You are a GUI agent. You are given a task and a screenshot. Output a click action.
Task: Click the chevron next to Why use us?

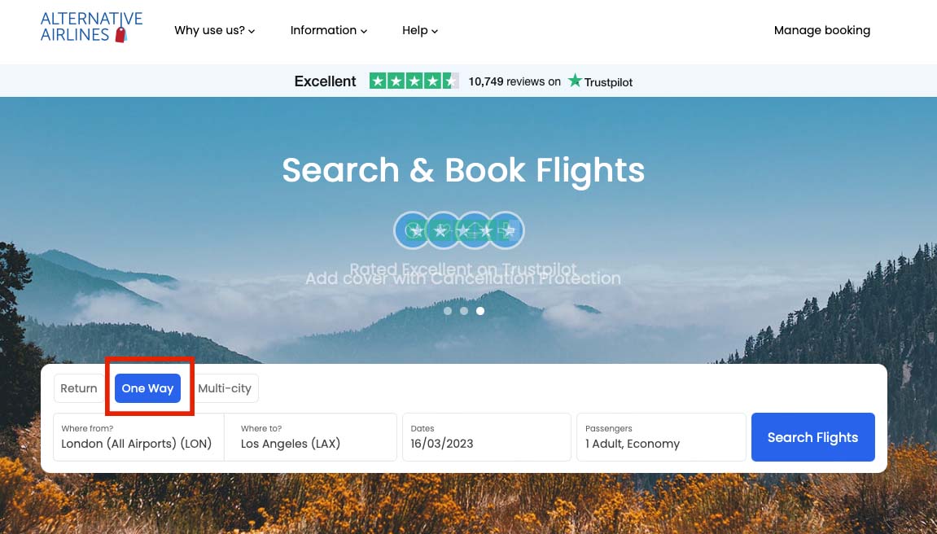point(252,32)
